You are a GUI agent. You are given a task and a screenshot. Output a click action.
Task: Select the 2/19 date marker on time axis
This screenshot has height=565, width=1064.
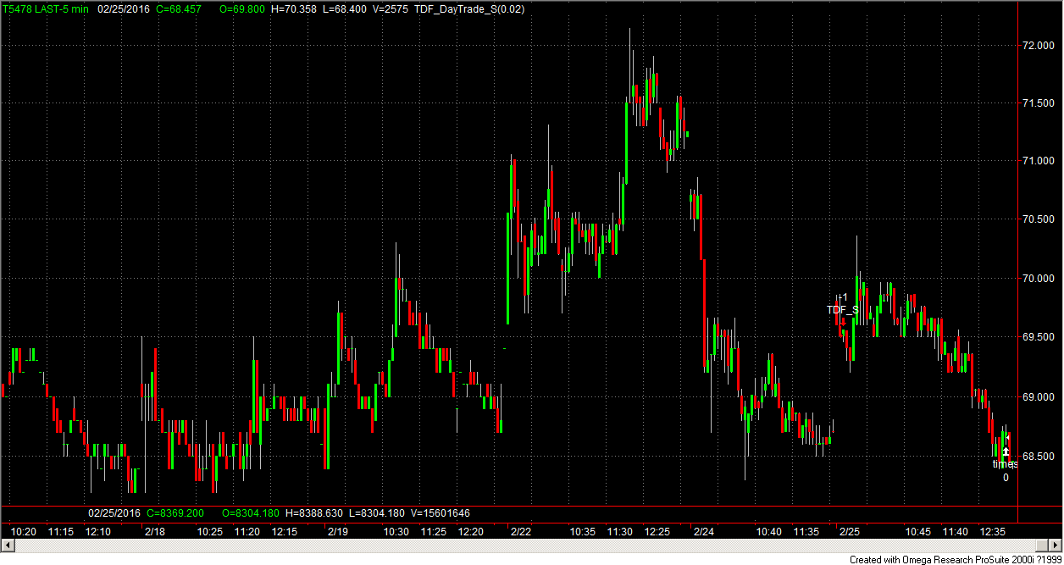coord(337,532)
